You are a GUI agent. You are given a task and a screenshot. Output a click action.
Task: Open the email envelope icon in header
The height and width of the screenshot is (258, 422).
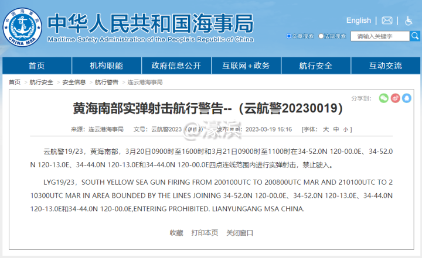click(x=387, y=20)
